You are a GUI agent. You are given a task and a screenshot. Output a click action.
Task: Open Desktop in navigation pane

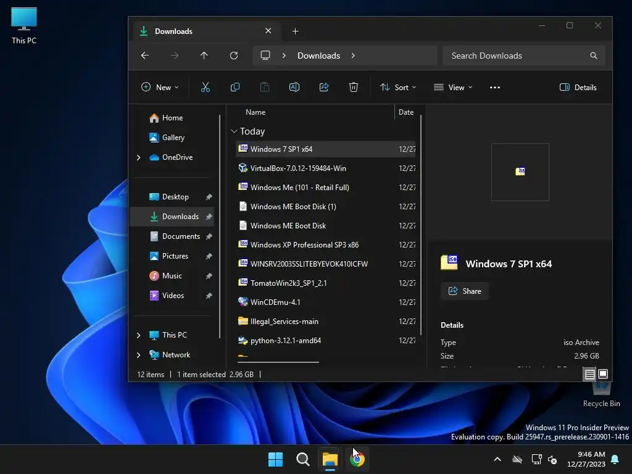coord(172,197)
